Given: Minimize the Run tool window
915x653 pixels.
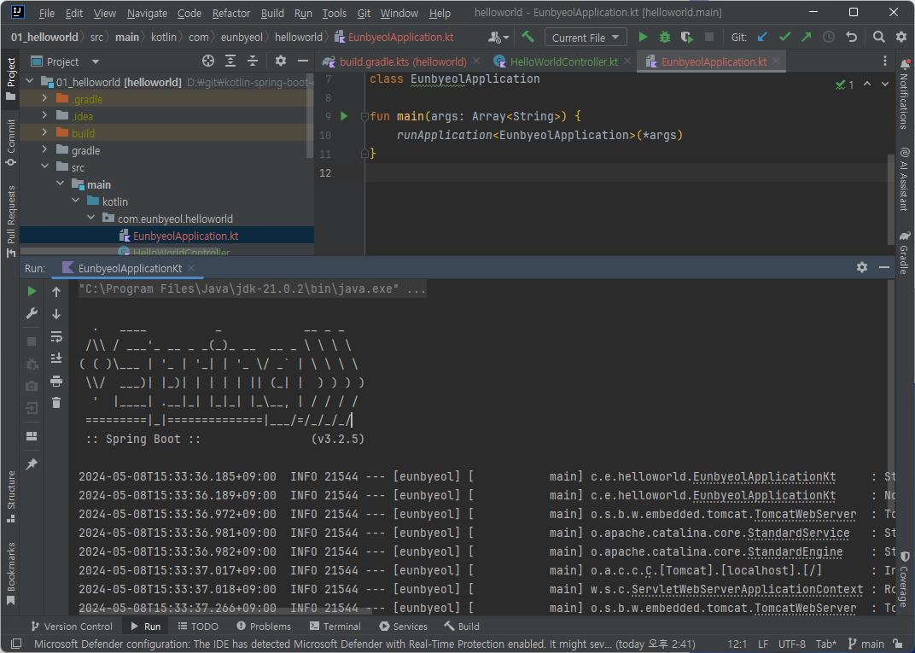Looking at the screenshot, I should pyautogui.click(x=884, y=267).
